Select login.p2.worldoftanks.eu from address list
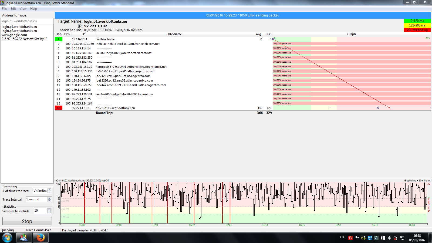Image resolution: width=432 pixels, height=243 pixels. click(19, 31)
